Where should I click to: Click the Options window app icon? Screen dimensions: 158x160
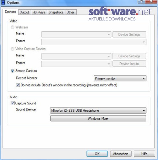point(3,3)
